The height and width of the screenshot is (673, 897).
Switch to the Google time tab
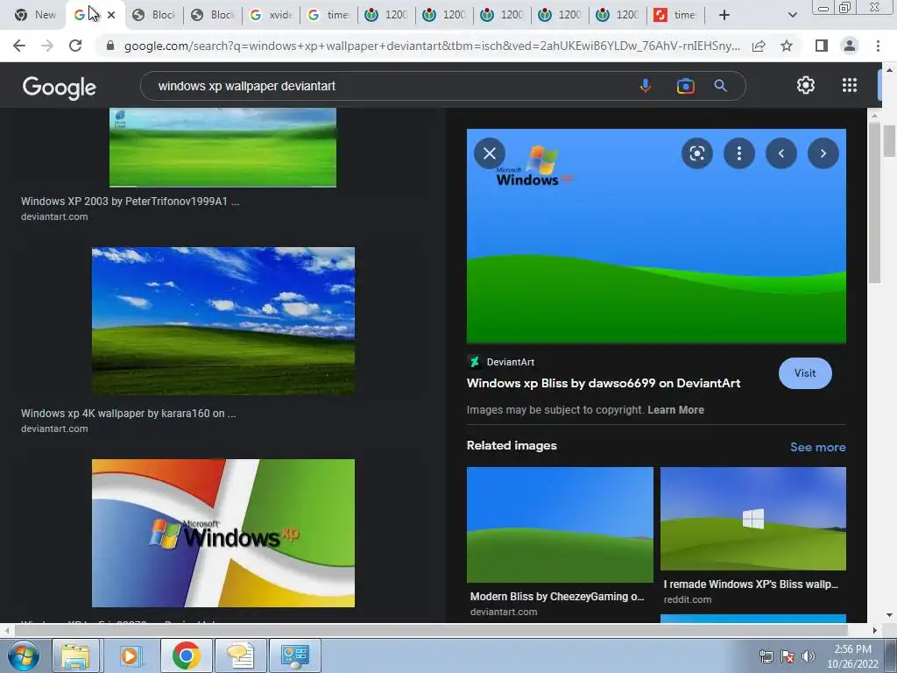click(x=328, y=15)
